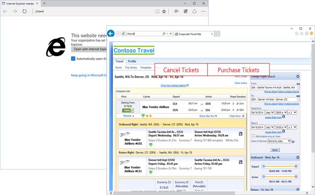The image size is (315, 195).
Task: Click the search magnifier in IE address bar
Action: (164, 34)
